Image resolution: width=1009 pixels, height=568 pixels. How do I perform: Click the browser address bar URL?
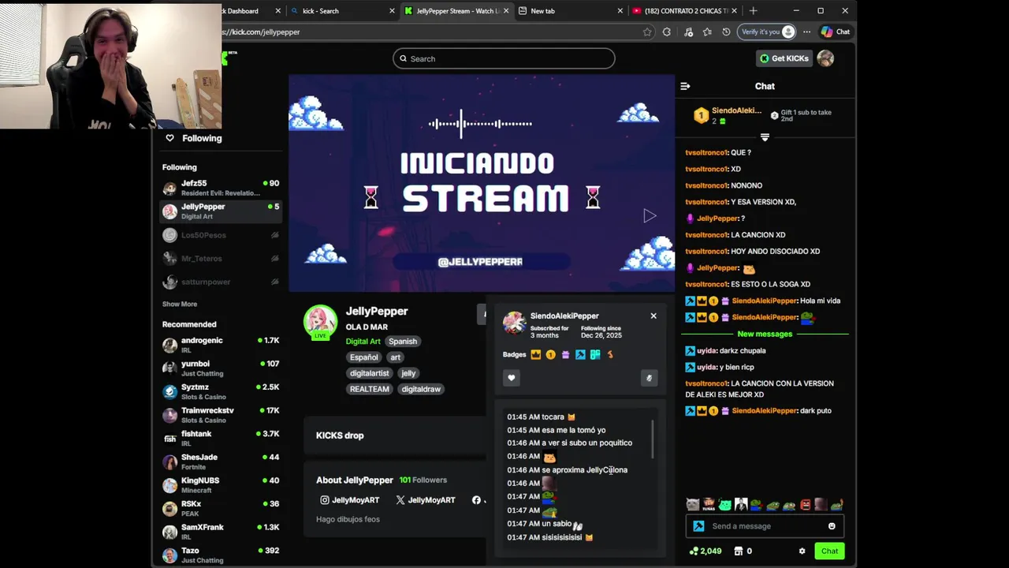[260, 32]
